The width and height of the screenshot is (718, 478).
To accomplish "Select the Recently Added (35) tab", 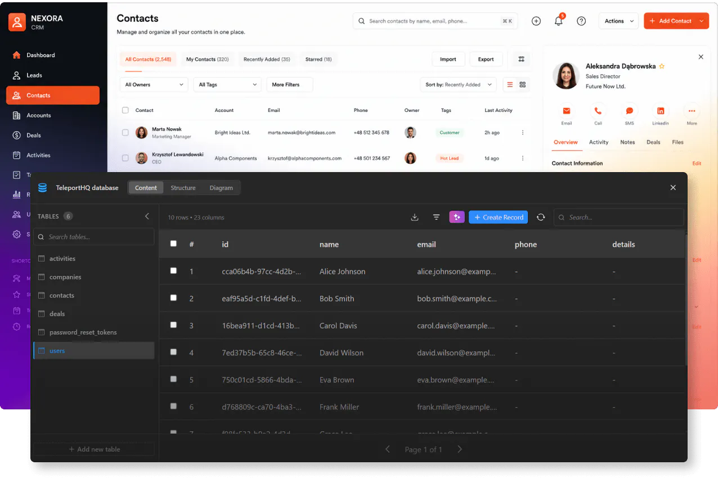I will pyautogui.click(x=267, y=59).
